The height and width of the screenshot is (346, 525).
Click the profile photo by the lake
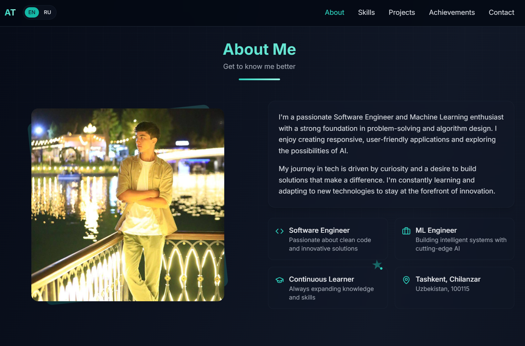(x=128, y=205)
